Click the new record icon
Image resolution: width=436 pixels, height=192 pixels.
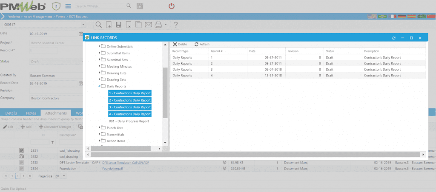[x=109, y=25]
